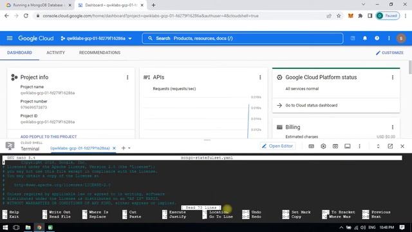The height and width of the screenshot is (232, 412).
Task: Open Project info card options menu
Action: tap(127, 77)
